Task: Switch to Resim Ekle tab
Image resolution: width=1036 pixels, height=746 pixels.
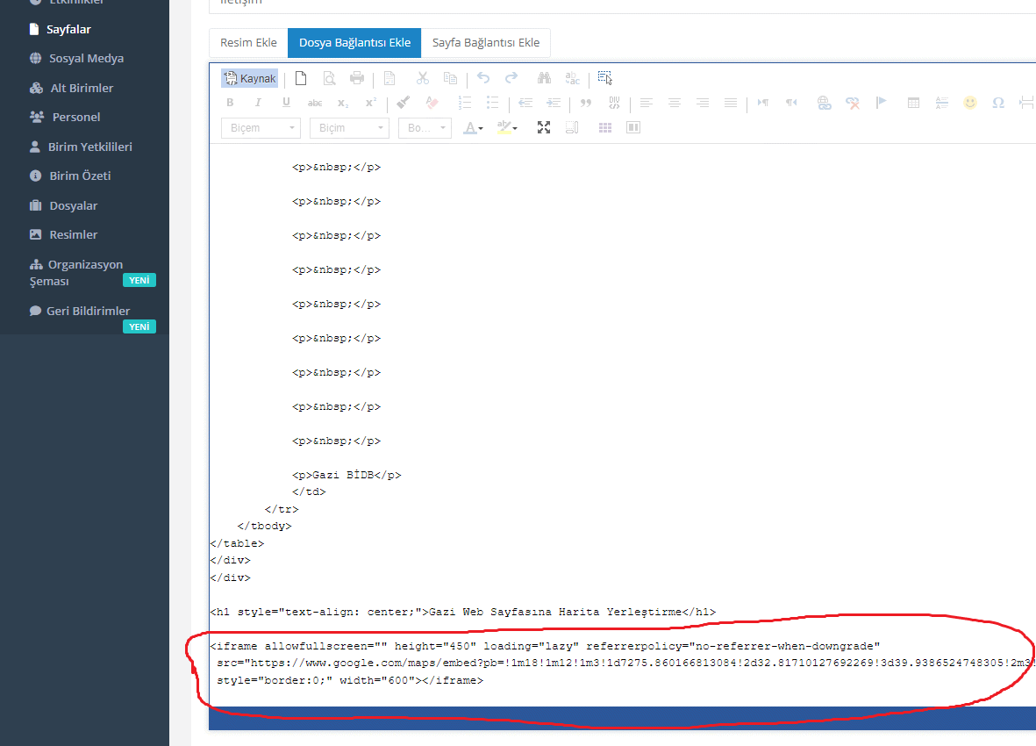Action: [248, 43]
